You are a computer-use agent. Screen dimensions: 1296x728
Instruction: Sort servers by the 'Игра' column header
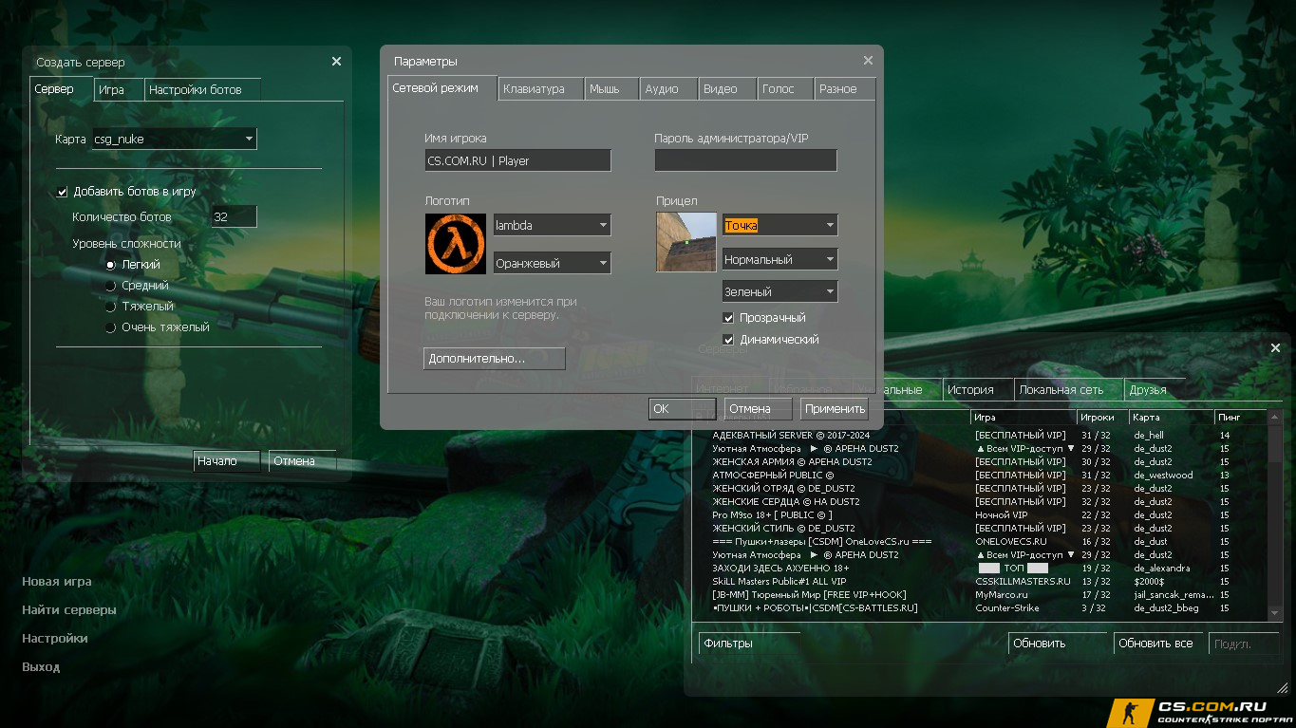(1024, 417)
